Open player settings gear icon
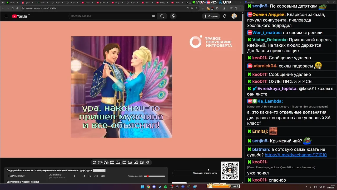337x190 pixels. click(148, 162)
